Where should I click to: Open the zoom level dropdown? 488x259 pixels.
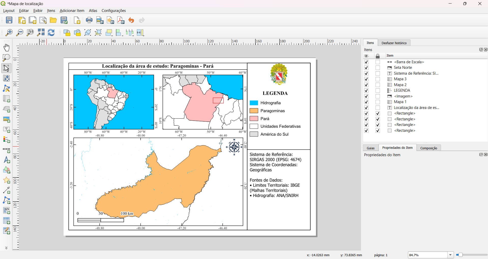tap(451, 255)
